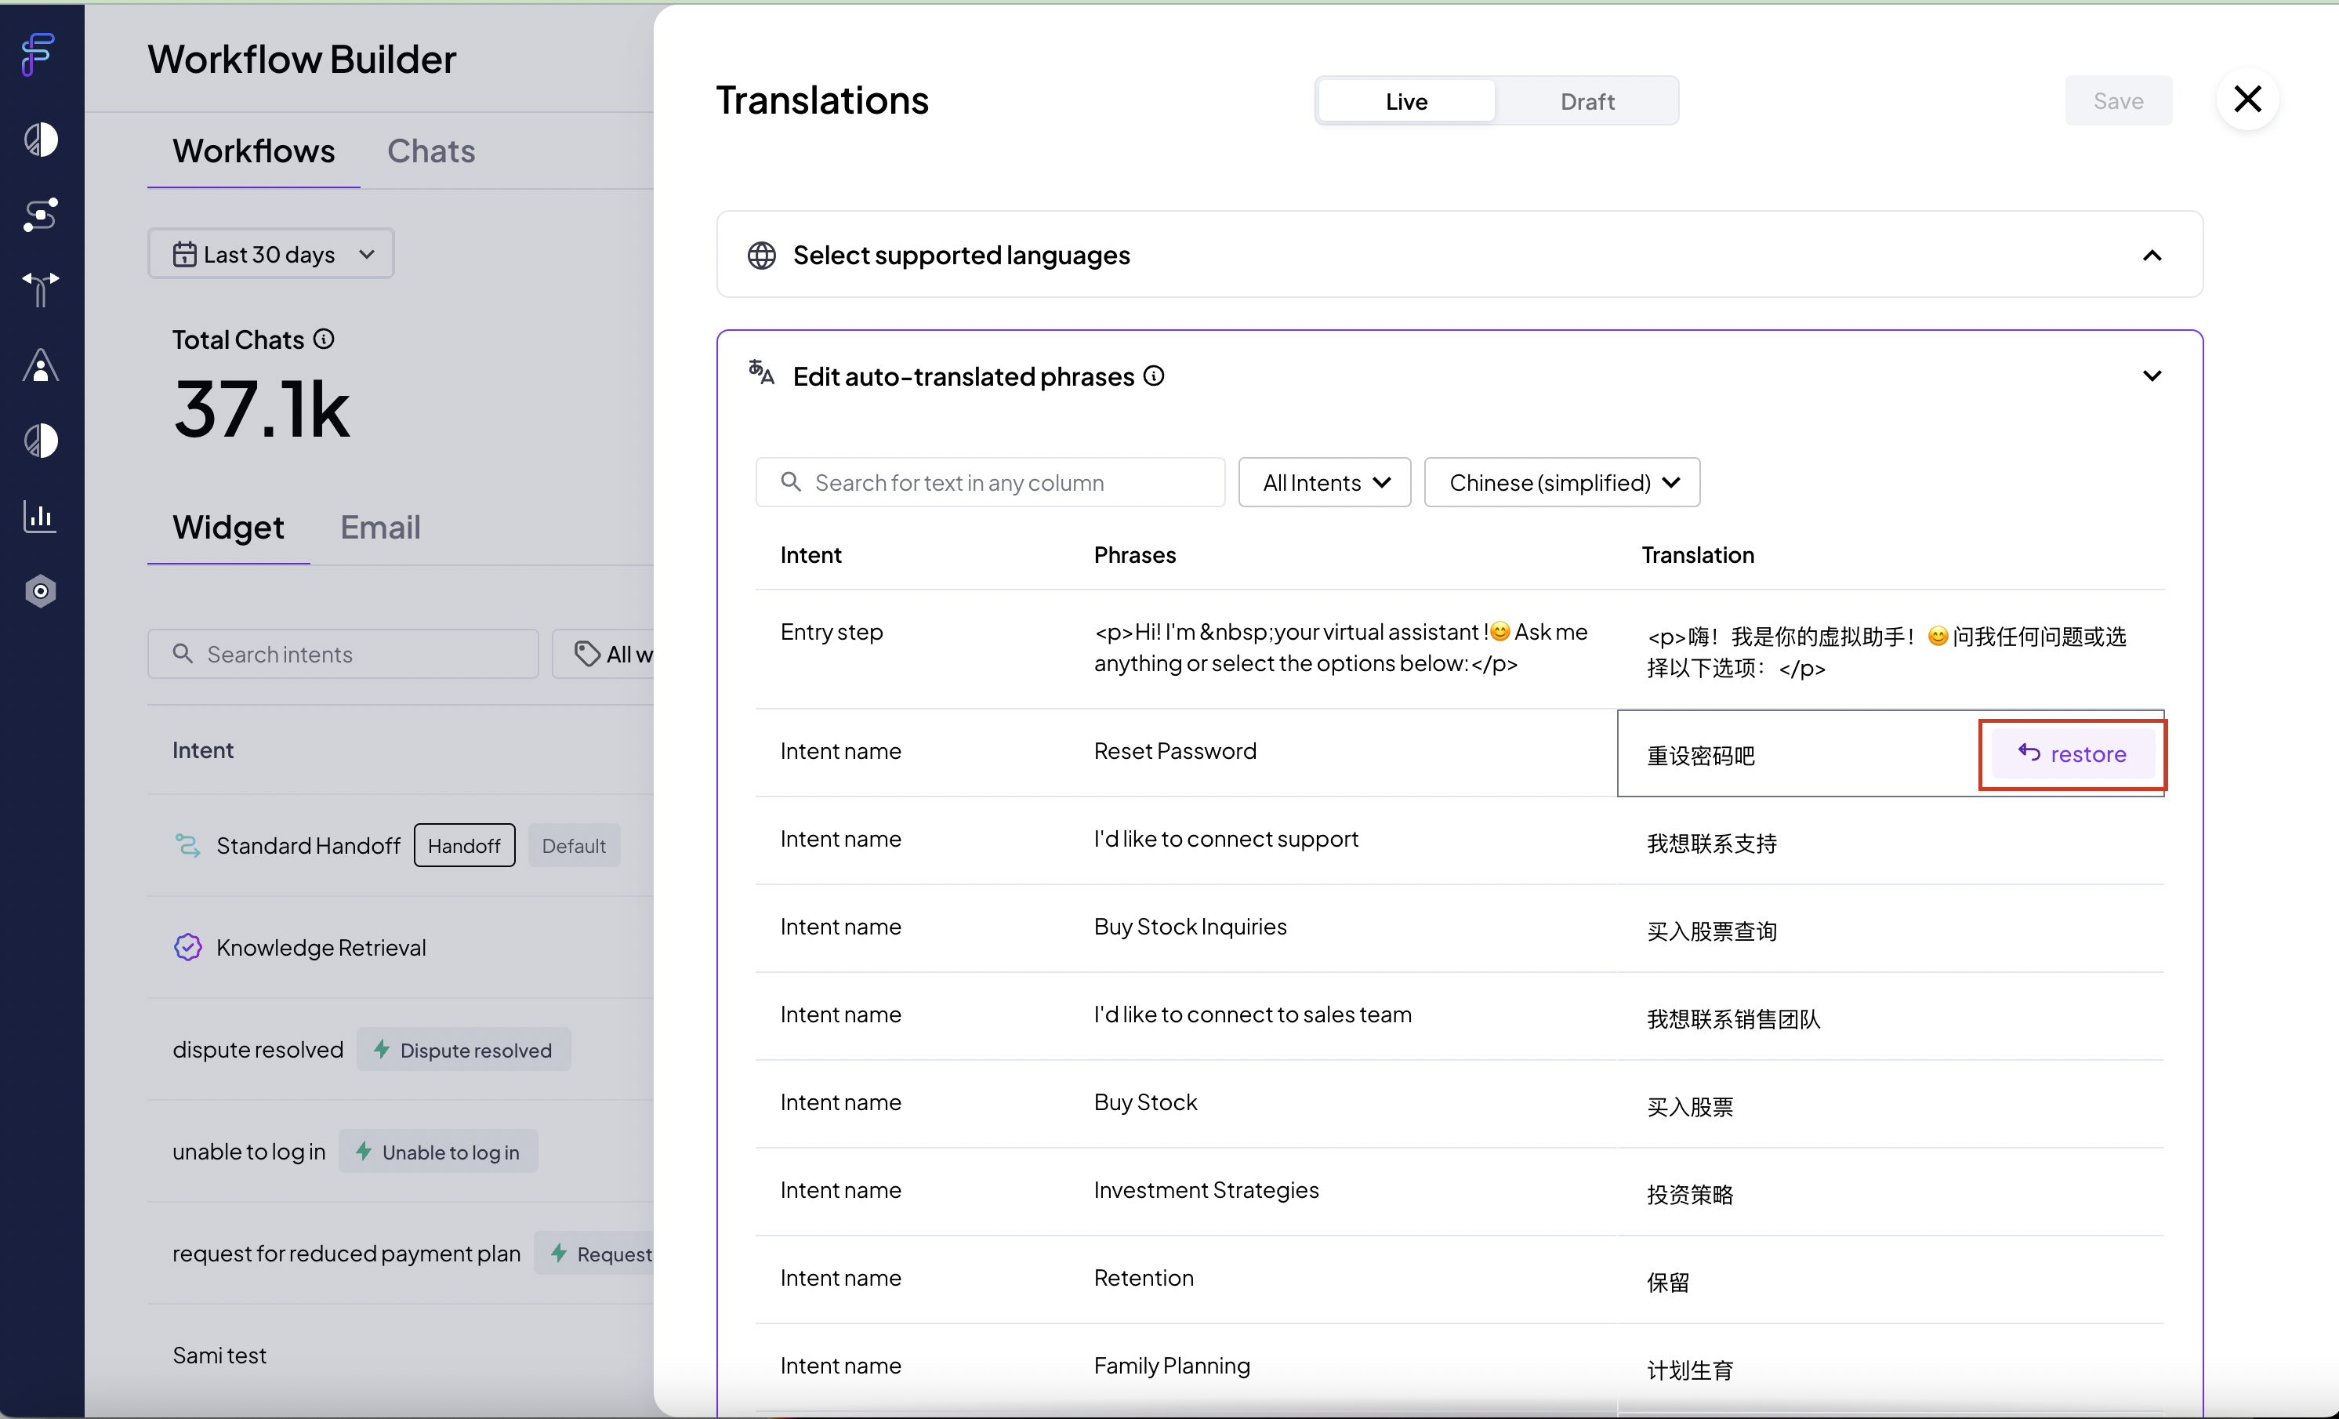Viewport: 2339px width, 1419px height.
Task: Click lightning icon on Dispute resolved tag
Action: 382,1049
